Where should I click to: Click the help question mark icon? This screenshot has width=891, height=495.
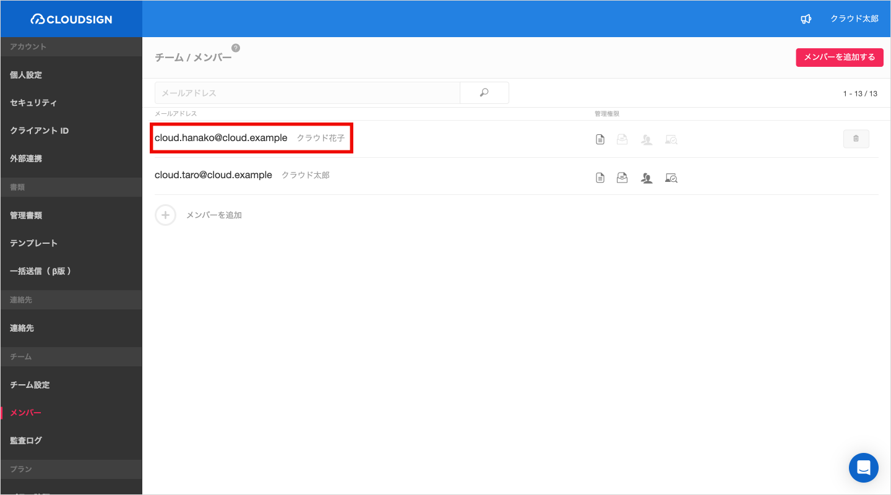[x=236, y=48]
